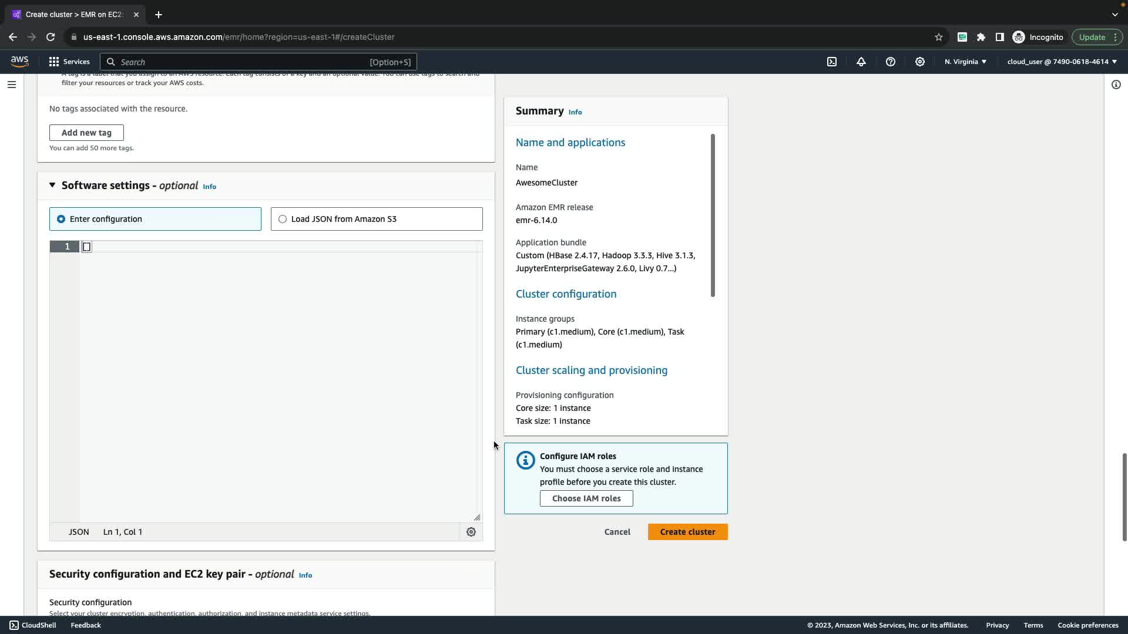Viewport: 1128px width, 634px height.
Task: Open the AWS CloudShell icon in top navigation
Action: (x=832, y=62)
